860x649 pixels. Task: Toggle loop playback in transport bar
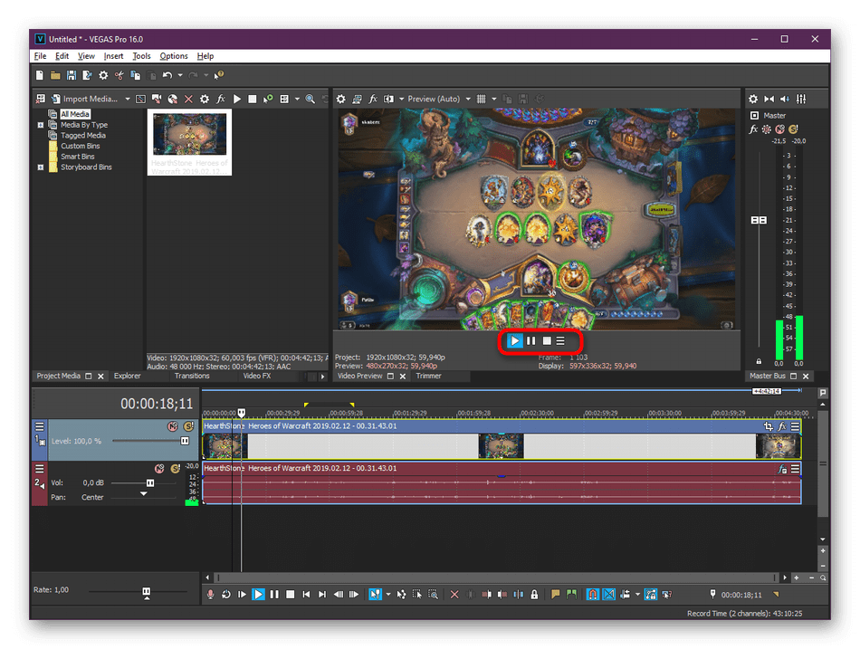[226, 595]
